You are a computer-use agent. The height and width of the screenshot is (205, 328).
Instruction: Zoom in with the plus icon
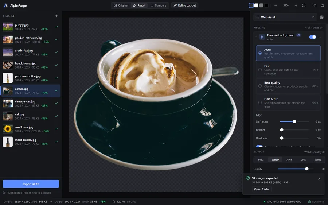click(x=296, y=5)
